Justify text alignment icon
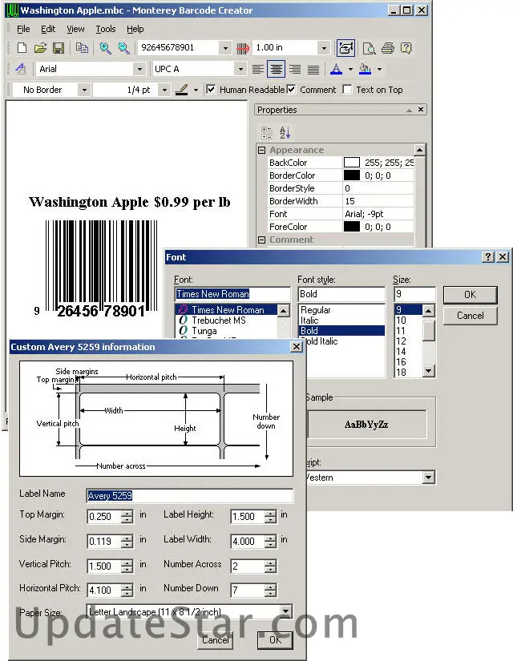513x661 pixels. [313, 69]
